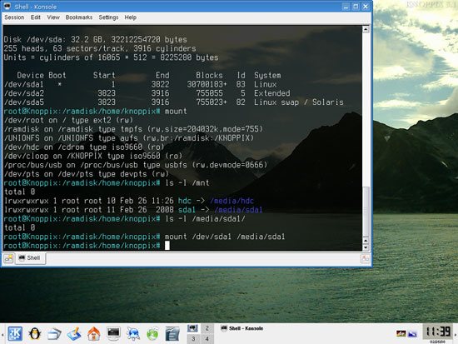Viewport: 458px width, 344px height.
Task: Click the 11:39 panel clock
Action: [x=437, y=332]
